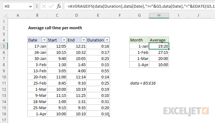The image size is (215, 123).
Task: Open the Start column filter dropdown
Action: 64,40
